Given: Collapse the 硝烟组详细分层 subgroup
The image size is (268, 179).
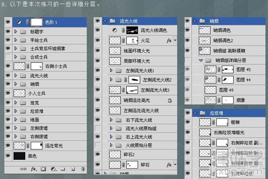Looking at the screenshot, I should pyautogui.click(x=201, y=60).
